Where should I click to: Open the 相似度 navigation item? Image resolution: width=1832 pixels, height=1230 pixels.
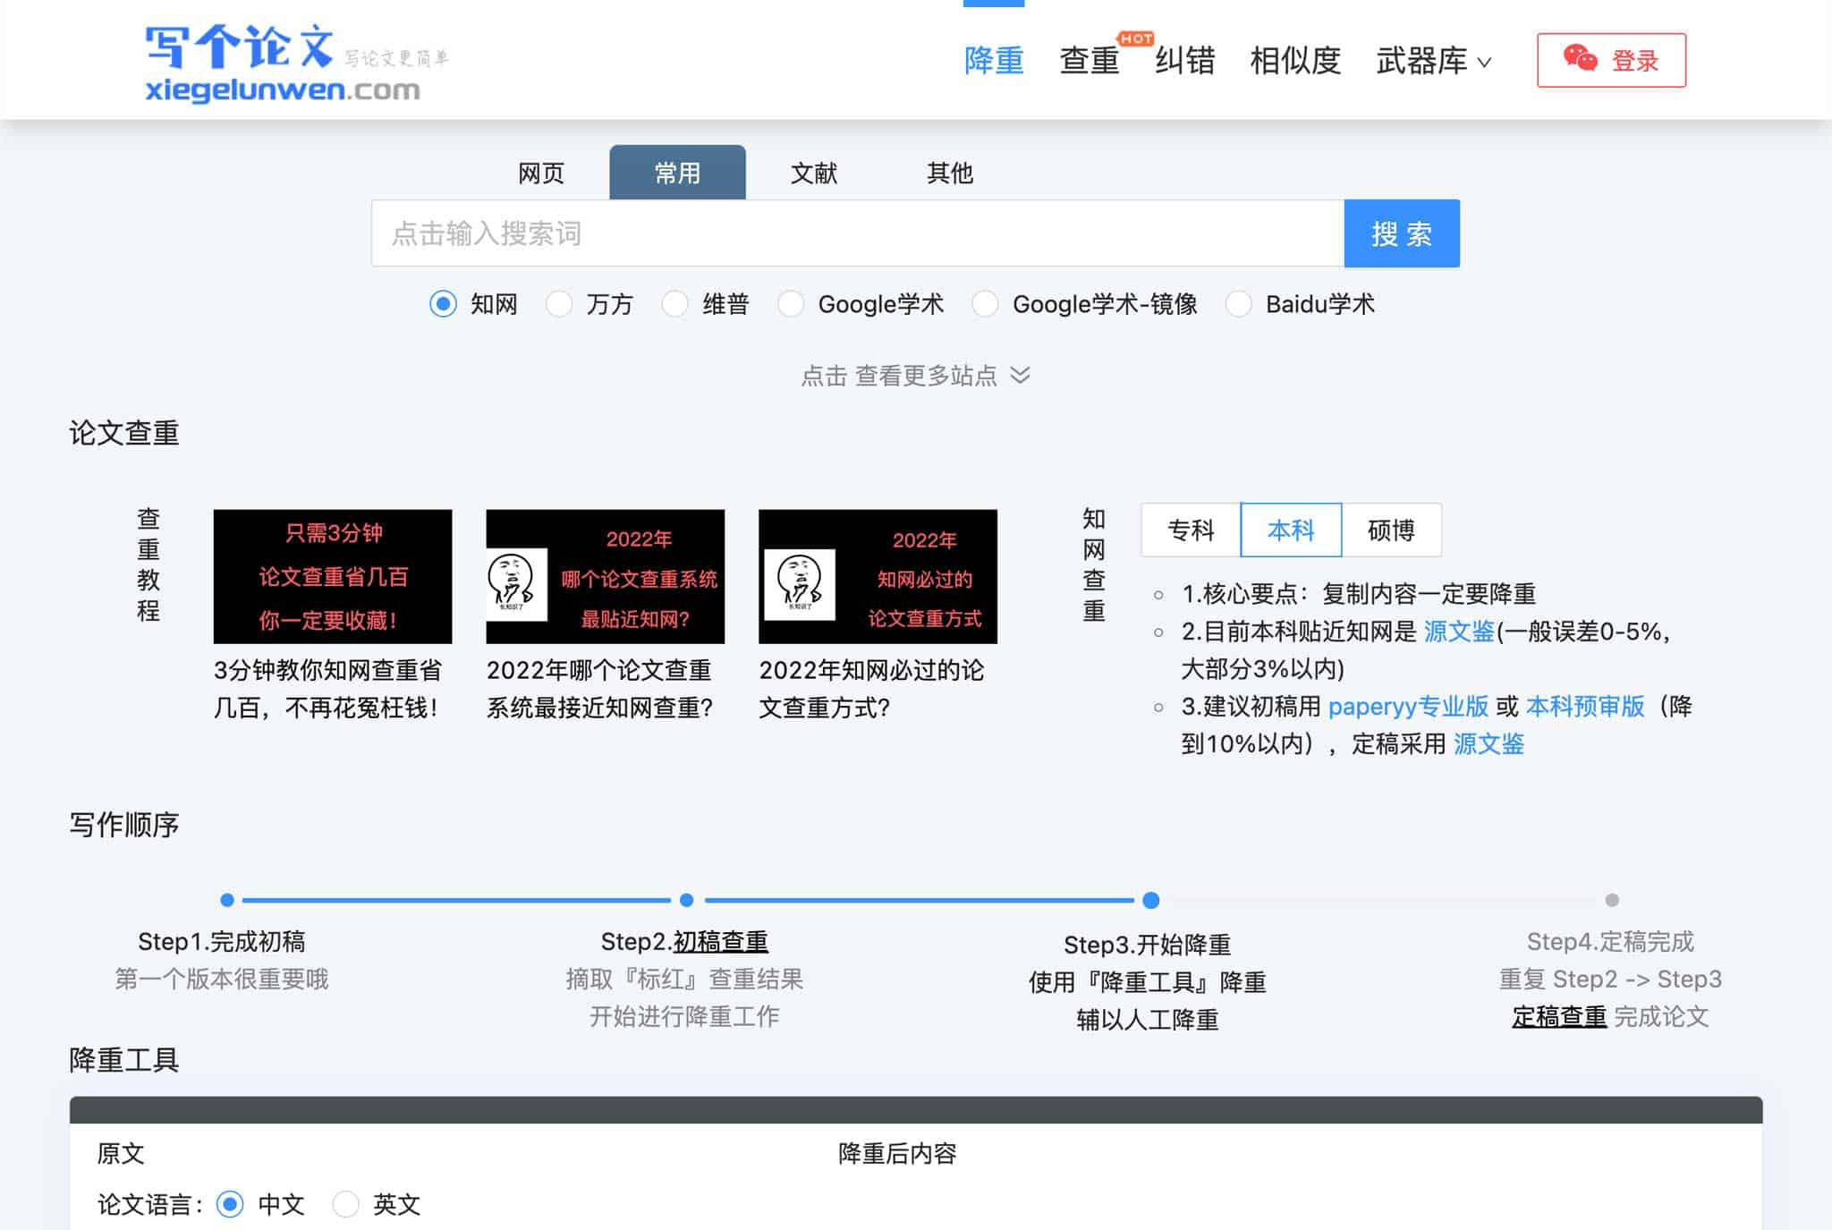click(1295, 61)
